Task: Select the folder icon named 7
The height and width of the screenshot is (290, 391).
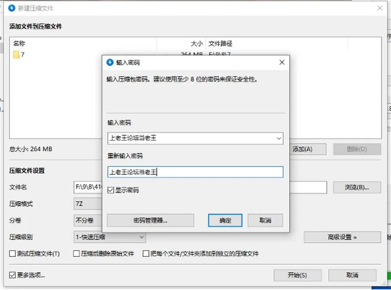Action: coord(16,55)
